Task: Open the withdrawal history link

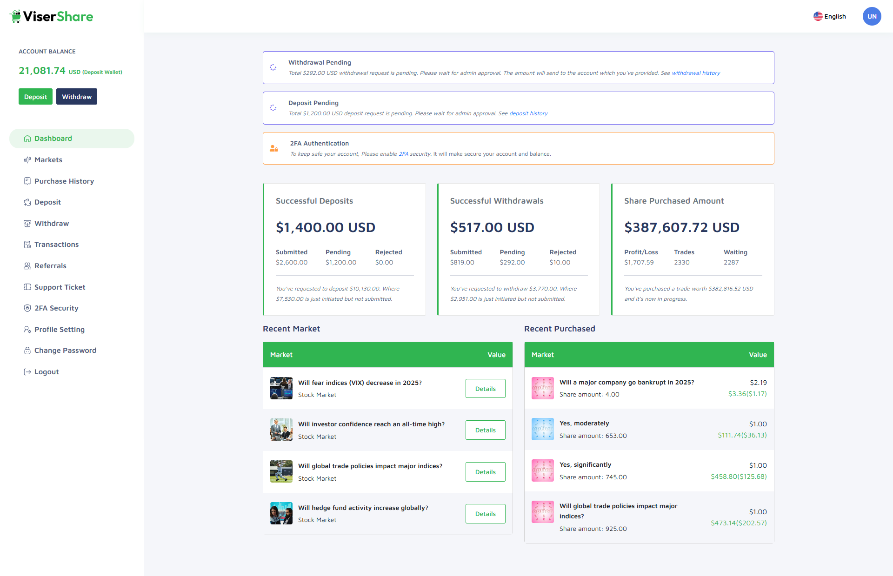Action: point(696,73)
